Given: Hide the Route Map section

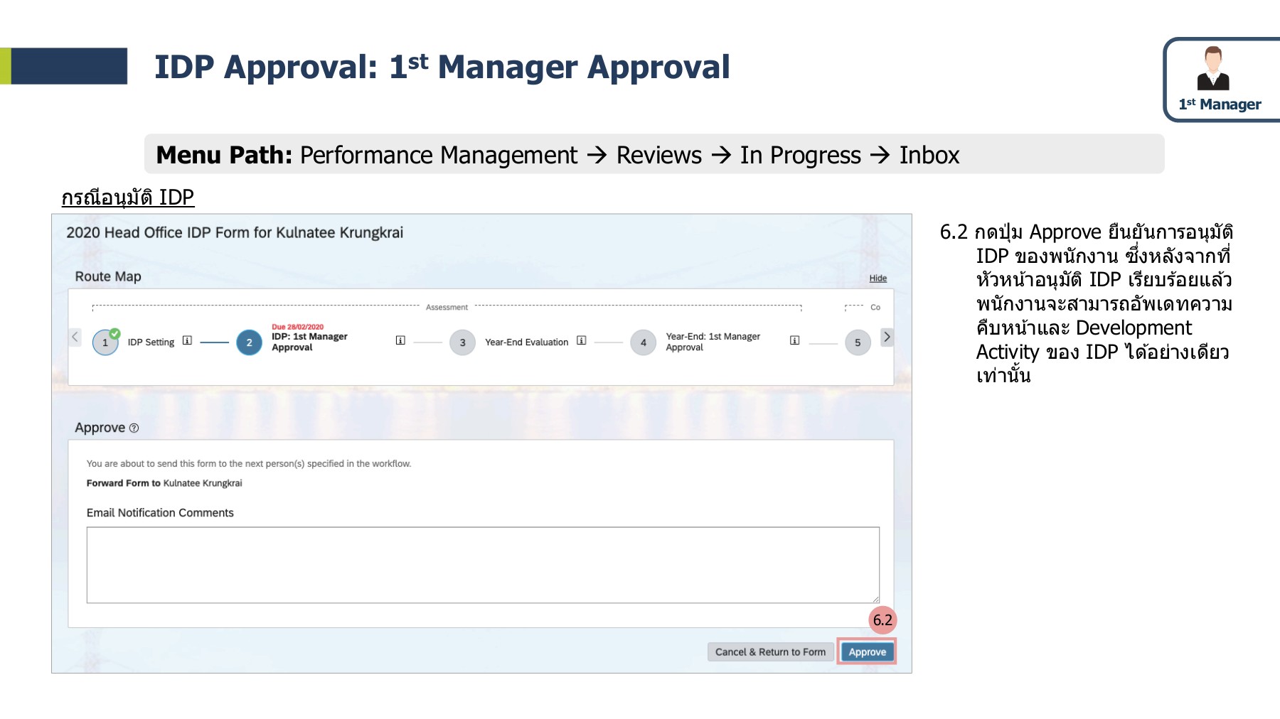Looking at the screenshot, I should click(878, 278).
